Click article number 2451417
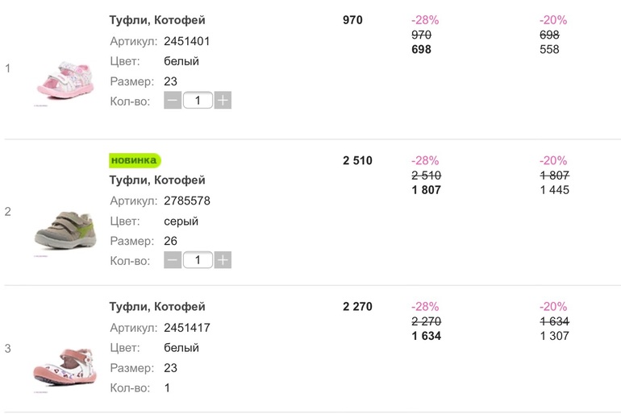 [187, 328]
